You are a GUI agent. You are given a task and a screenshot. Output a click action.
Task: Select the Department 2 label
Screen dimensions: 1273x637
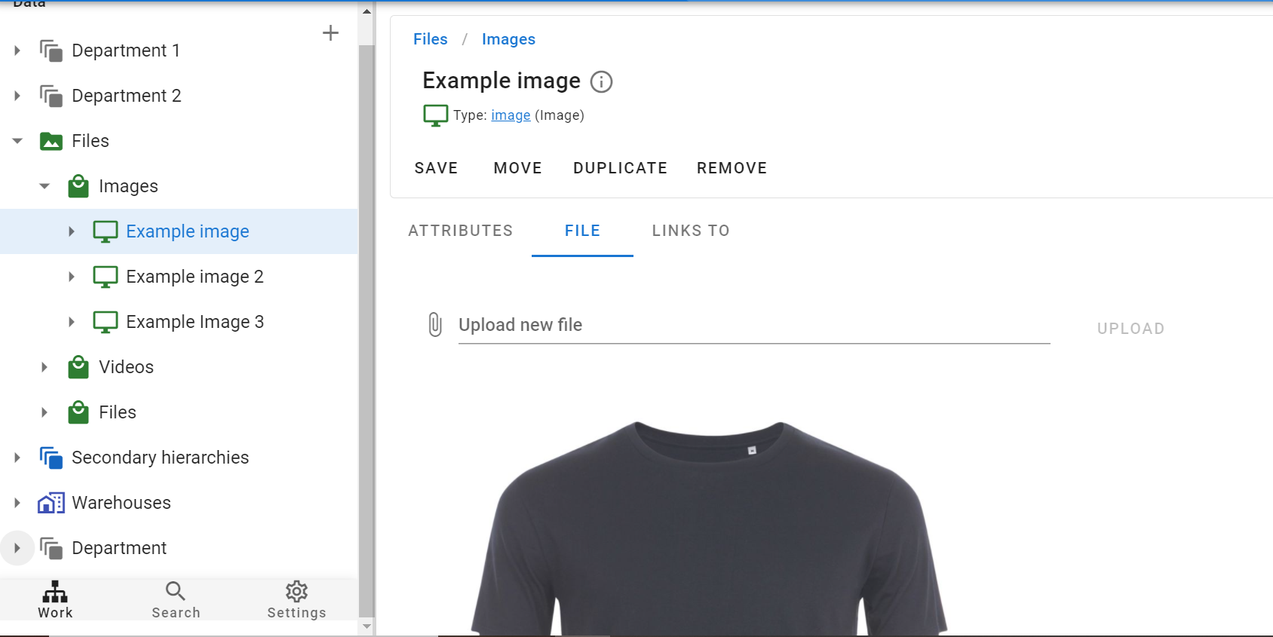point(127,96)
